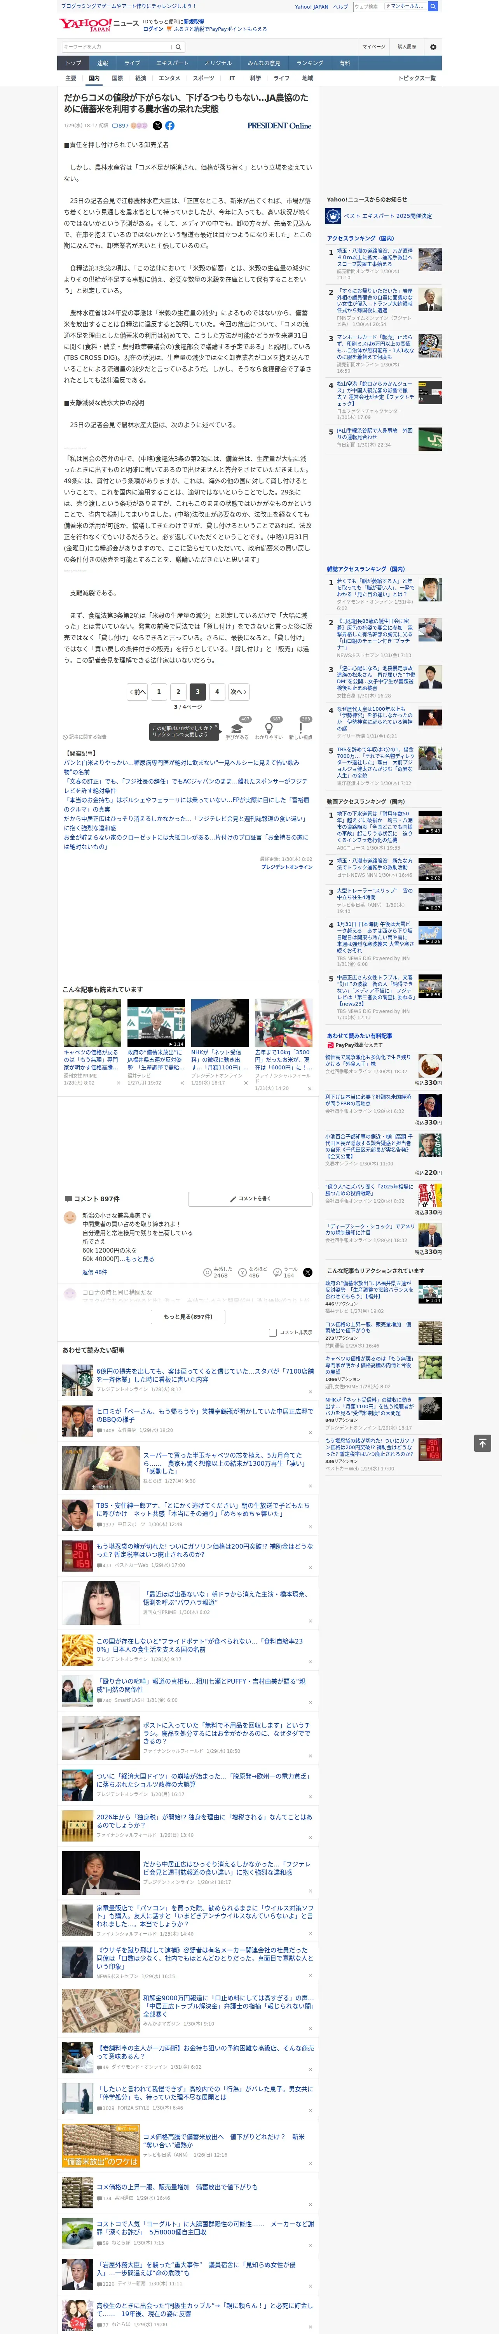Open paid article ディープシーク・ショック
This screenshot has height=2334, width=499.
click(x=370, y=1230)
